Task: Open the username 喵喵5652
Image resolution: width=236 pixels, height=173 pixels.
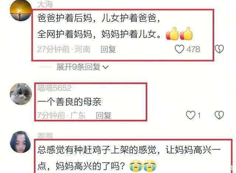Action: pyautogui.click(x=54, y=88)
